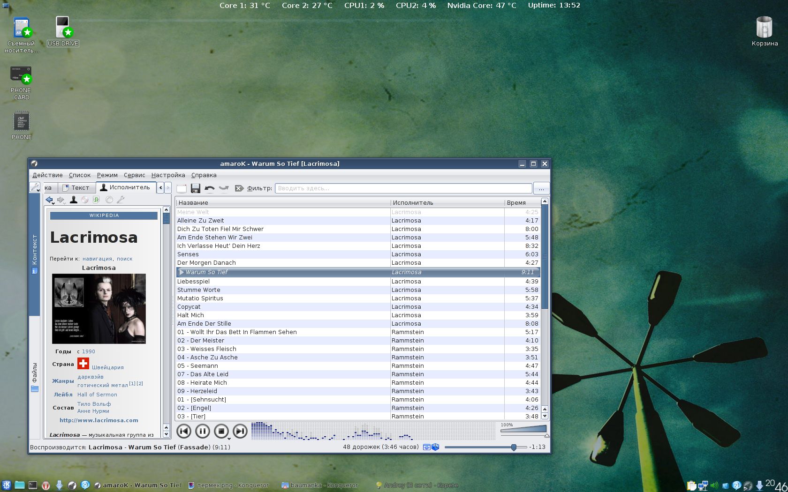
Task: Launch the terminal from the panel
Action: (x=32, y=485)
